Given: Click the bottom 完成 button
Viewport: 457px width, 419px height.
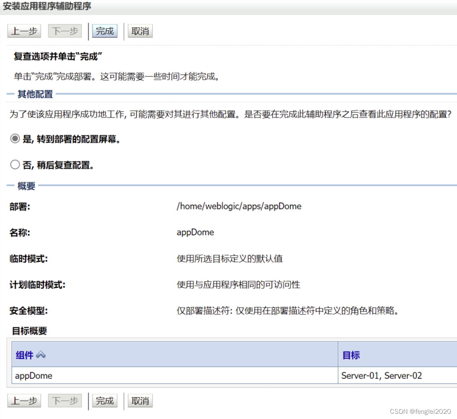Looking at the screenshot, I should click(104, 401).
